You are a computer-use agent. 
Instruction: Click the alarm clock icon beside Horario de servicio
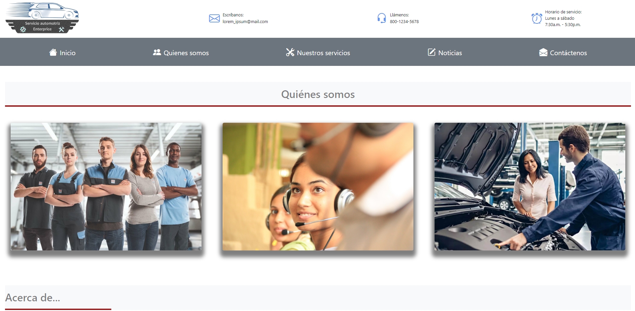[x=537, y=19]
